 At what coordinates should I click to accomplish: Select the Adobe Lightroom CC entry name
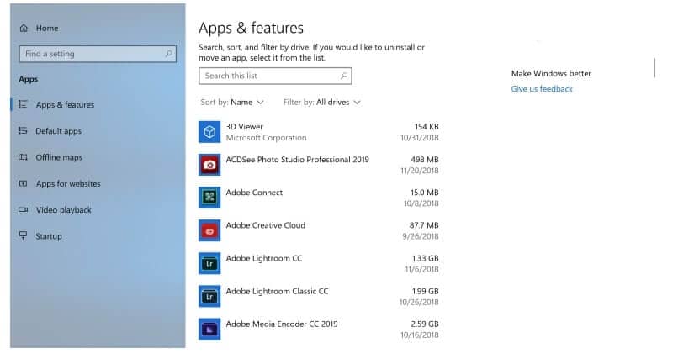264,258
